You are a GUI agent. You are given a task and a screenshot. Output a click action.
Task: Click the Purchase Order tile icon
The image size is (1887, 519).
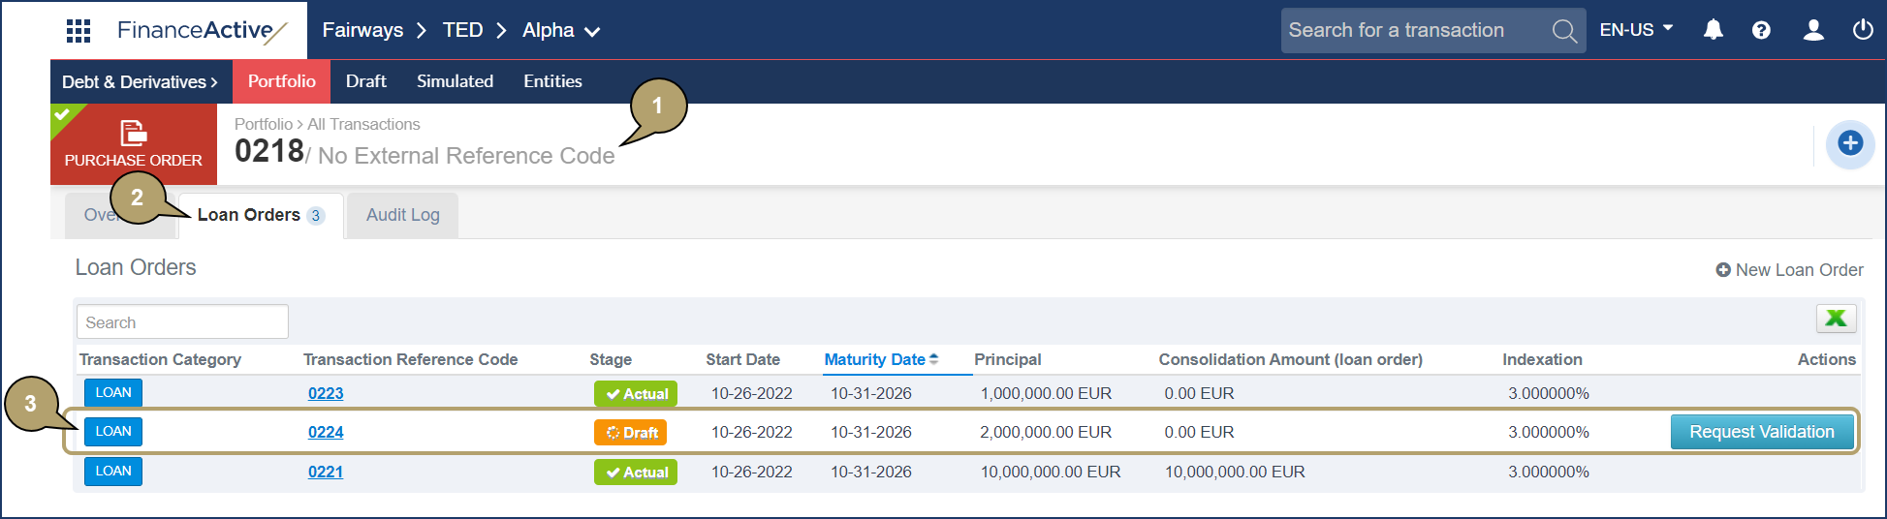133,132
